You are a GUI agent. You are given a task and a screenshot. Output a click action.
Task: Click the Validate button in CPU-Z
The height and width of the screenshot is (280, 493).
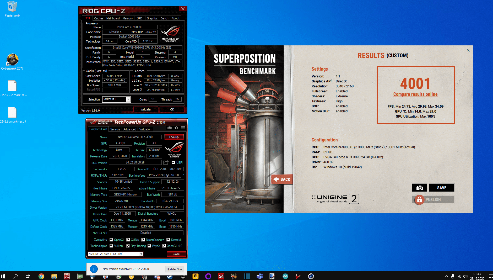coord(145,109)
